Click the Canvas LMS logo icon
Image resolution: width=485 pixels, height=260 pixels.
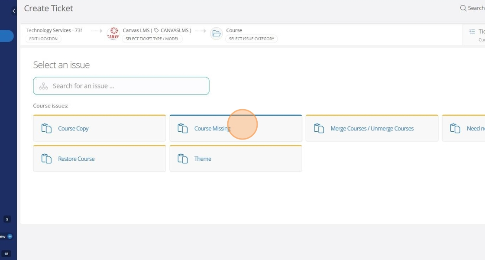pyautogui.click(x=113, y=34)
